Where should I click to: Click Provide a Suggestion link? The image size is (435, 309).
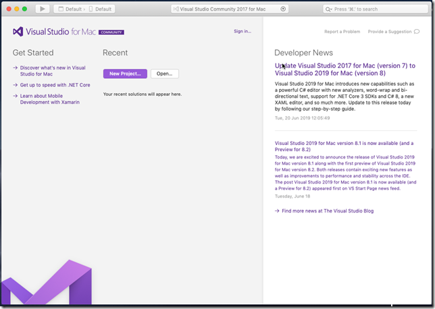(390, 32)
